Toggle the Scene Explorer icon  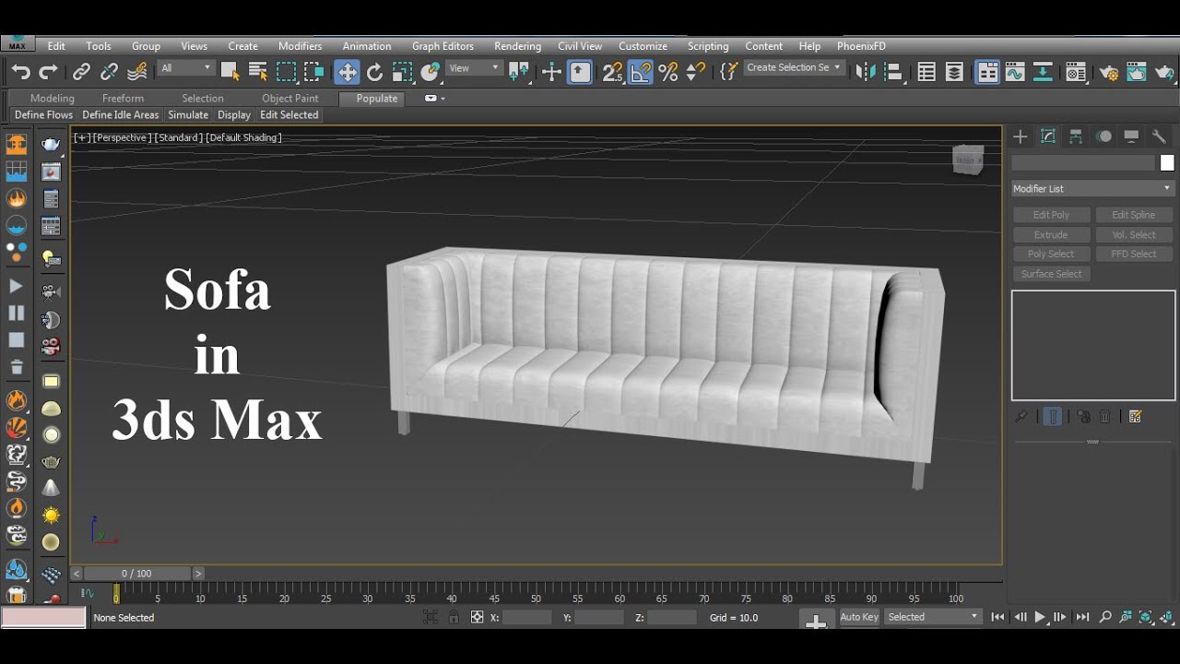click(926, 72)
